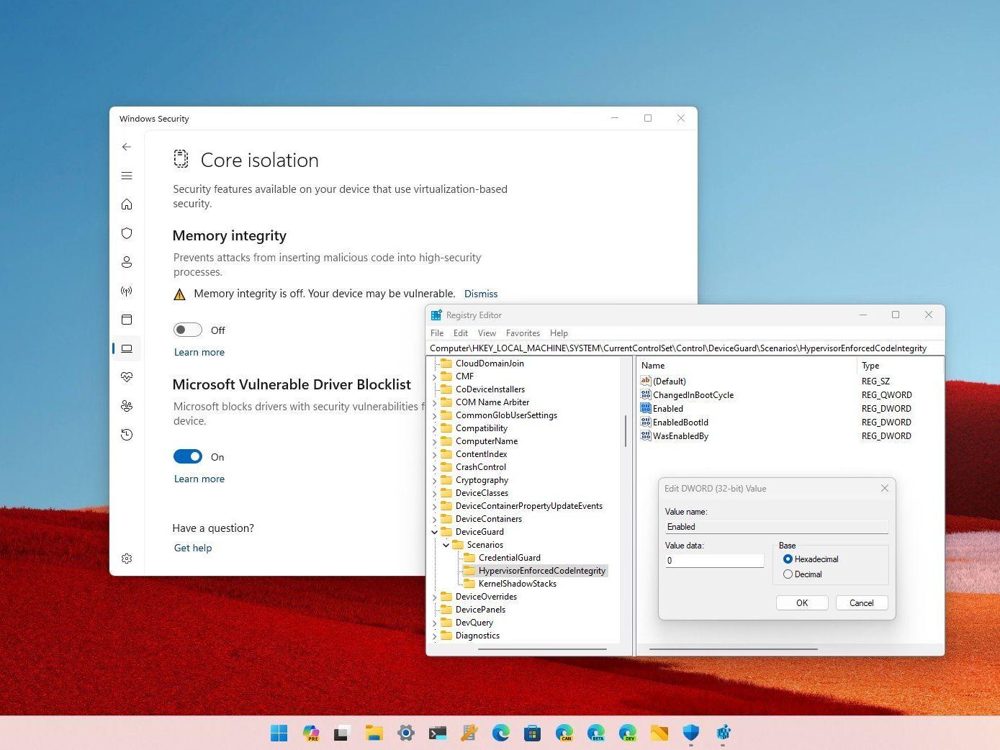
Task: Expand the DeviceContainers registry key
Action: 433,518
